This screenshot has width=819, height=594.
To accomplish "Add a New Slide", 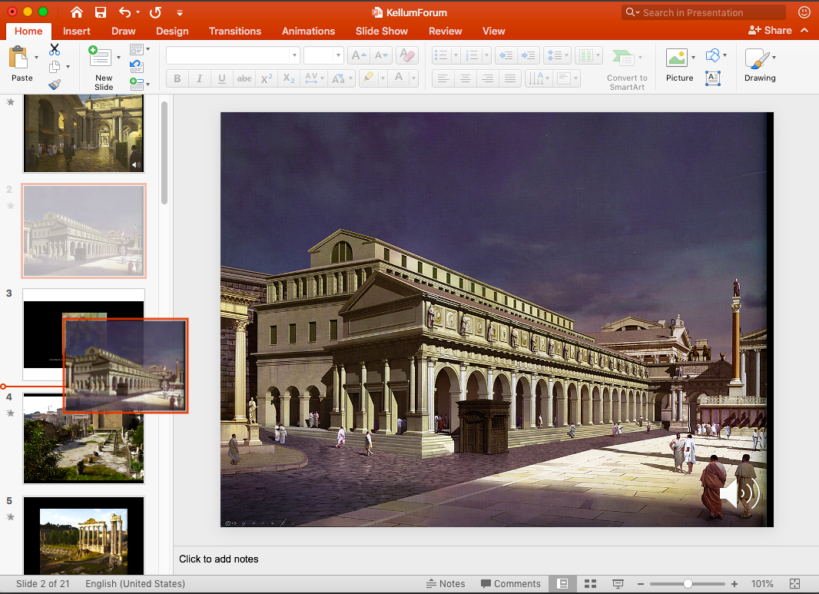I will (99, 56).
